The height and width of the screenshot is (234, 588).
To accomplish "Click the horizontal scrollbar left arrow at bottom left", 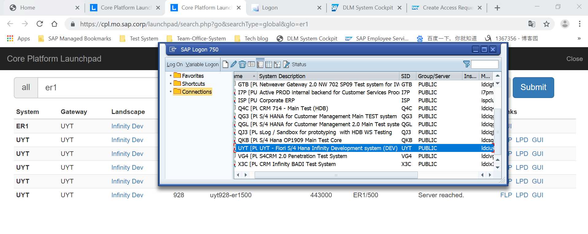I will (x=238, y=175).
